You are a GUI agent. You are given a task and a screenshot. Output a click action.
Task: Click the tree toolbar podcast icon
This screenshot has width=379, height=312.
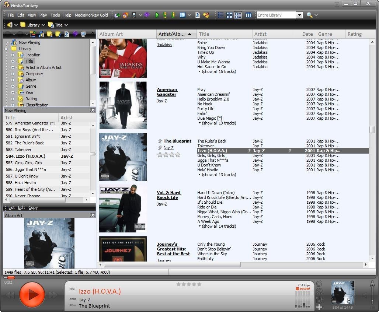(75, 34)
